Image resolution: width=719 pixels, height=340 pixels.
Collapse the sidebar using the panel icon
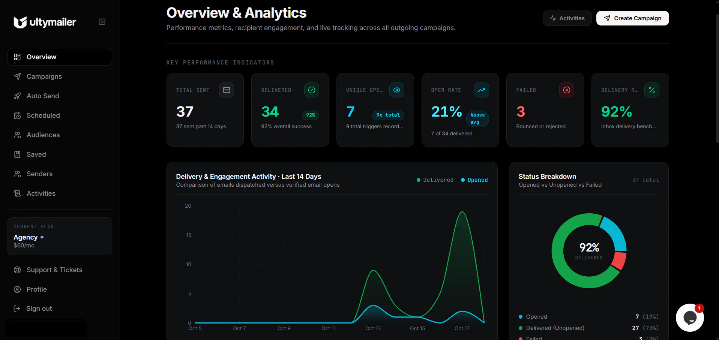(102, 22)
